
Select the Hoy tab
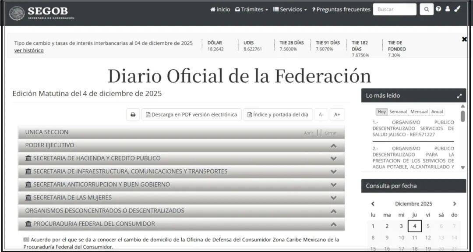[381, 112]
